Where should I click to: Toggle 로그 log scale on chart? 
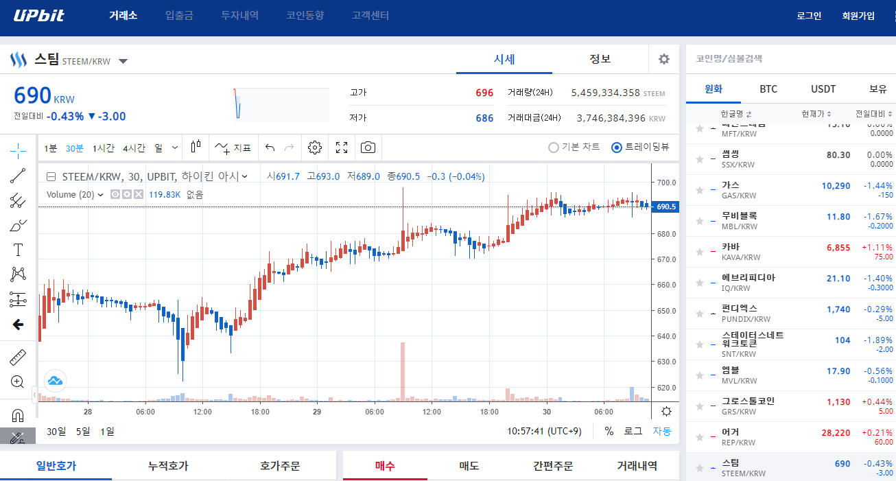(x=633, y=431)
